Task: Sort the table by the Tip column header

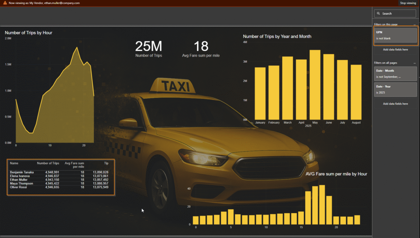Action: (x=106, y=163)
